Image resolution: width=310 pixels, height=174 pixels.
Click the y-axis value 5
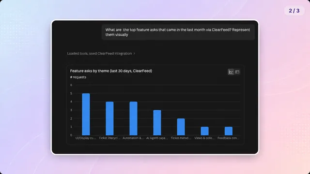[71, 93]
